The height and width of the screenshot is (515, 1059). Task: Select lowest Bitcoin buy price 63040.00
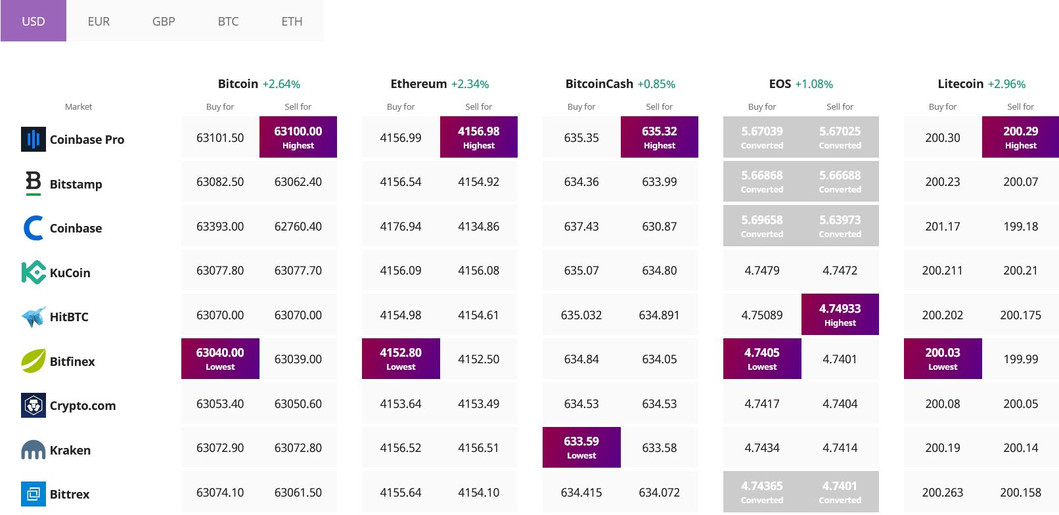[x=220, y=359]
